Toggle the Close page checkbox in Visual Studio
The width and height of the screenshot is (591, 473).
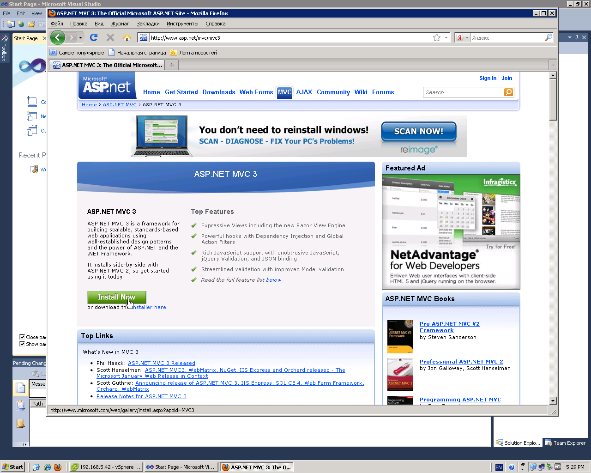coord(22,337)
